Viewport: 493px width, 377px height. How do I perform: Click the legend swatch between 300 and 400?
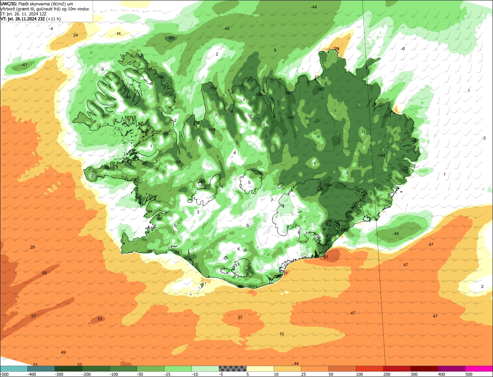tap(424, 369)
